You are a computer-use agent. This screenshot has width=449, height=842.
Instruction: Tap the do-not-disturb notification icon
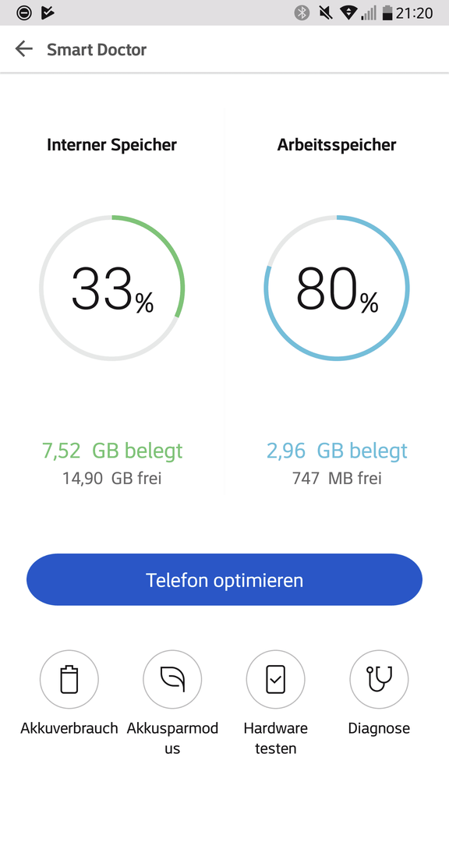[23, 12]
